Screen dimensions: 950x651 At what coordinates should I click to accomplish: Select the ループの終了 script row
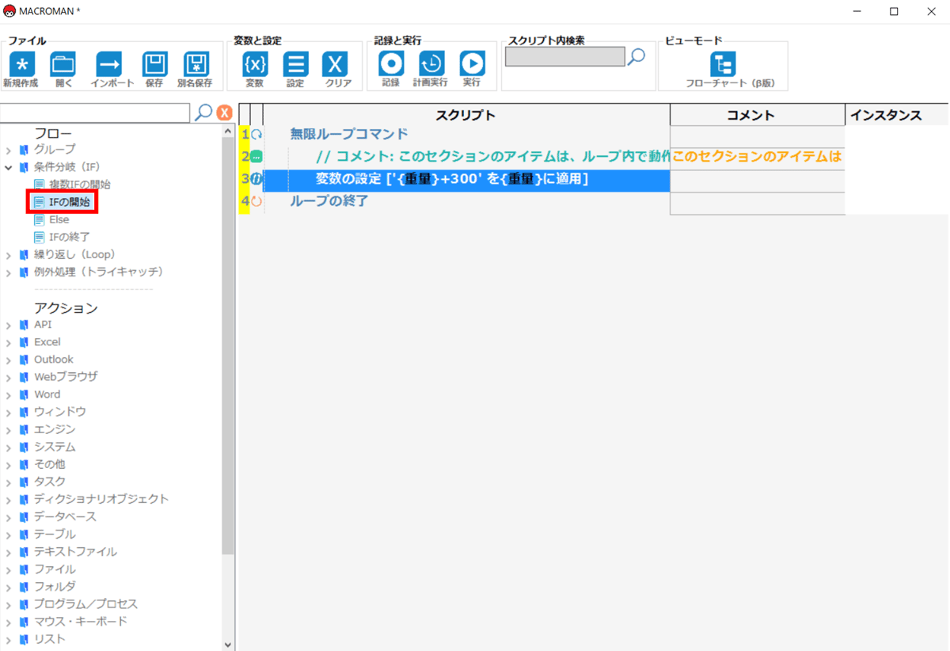pos(467,201)
